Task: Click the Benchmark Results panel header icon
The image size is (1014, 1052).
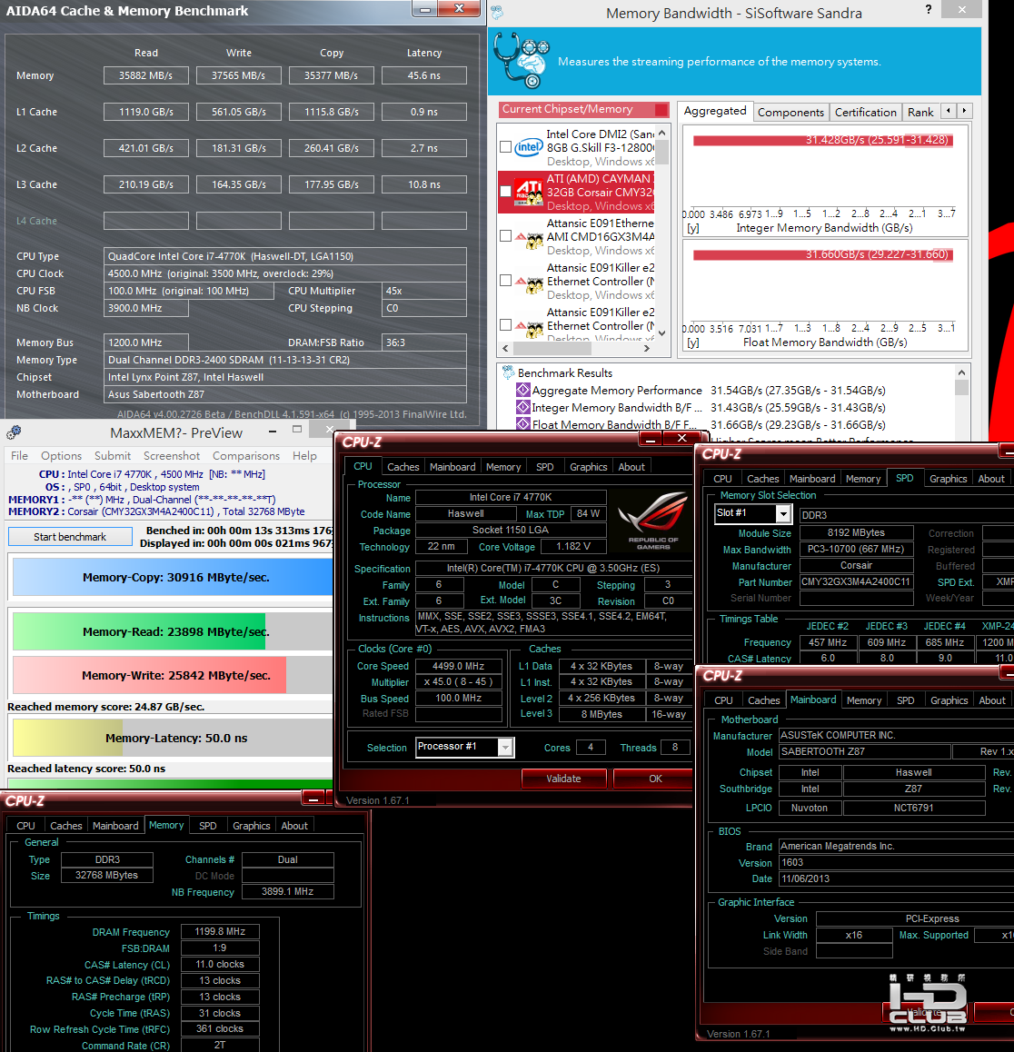Action: coord(509,372)
